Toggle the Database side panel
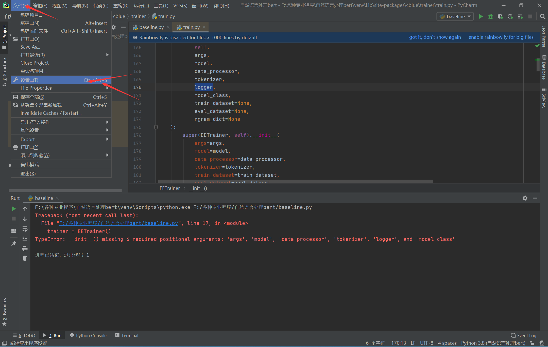 point(544,67)
